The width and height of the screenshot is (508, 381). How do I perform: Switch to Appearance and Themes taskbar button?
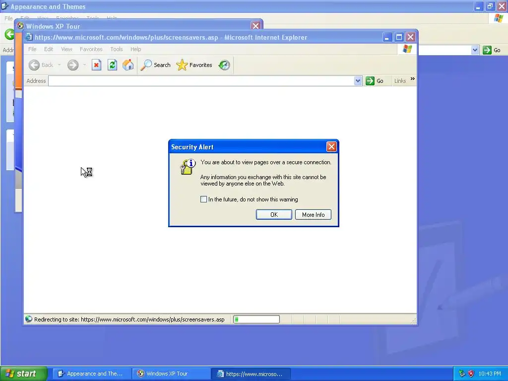(92, 374)
